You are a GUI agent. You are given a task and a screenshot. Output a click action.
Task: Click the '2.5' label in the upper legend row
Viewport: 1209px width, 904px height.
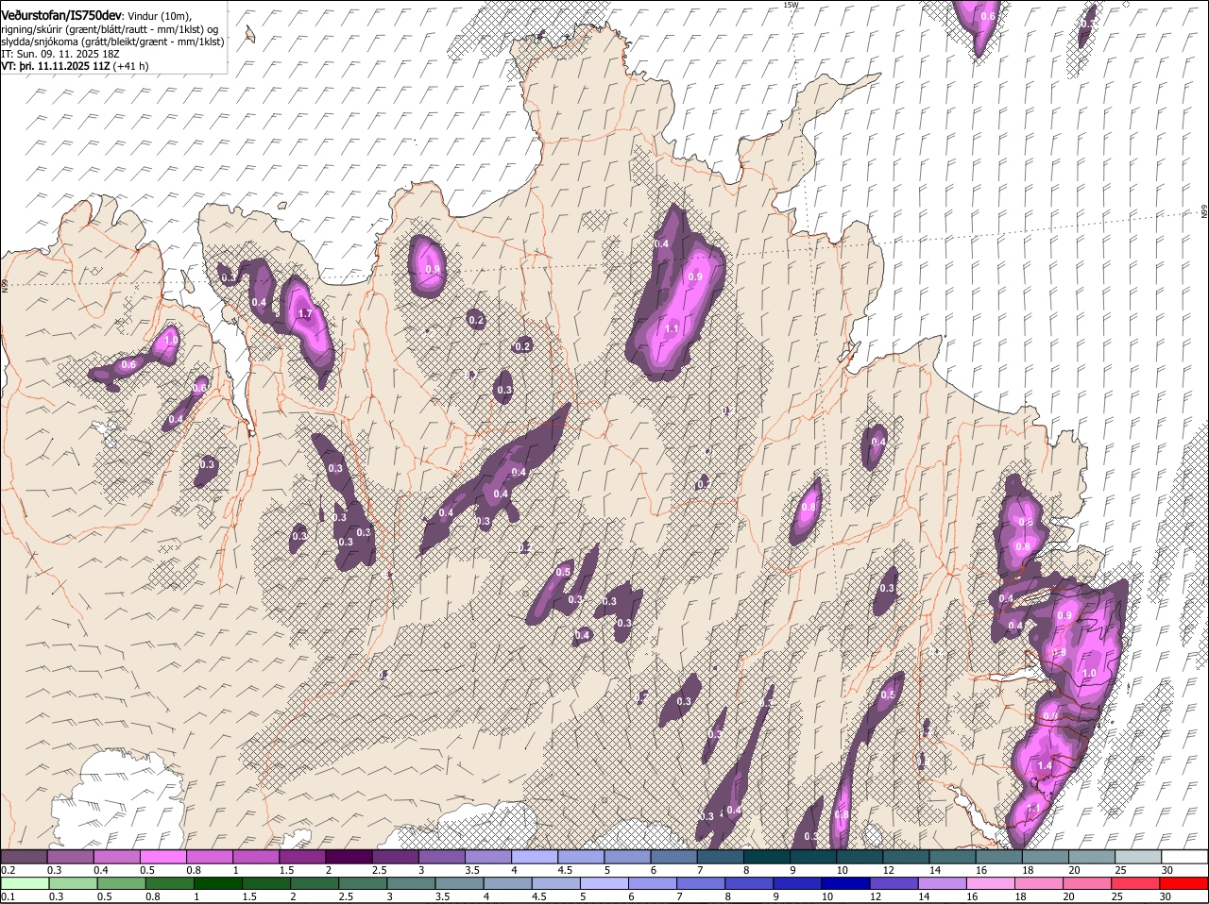379,870
